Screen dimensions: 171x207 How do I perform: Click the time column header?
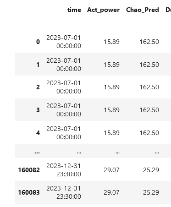click(74, 10)
